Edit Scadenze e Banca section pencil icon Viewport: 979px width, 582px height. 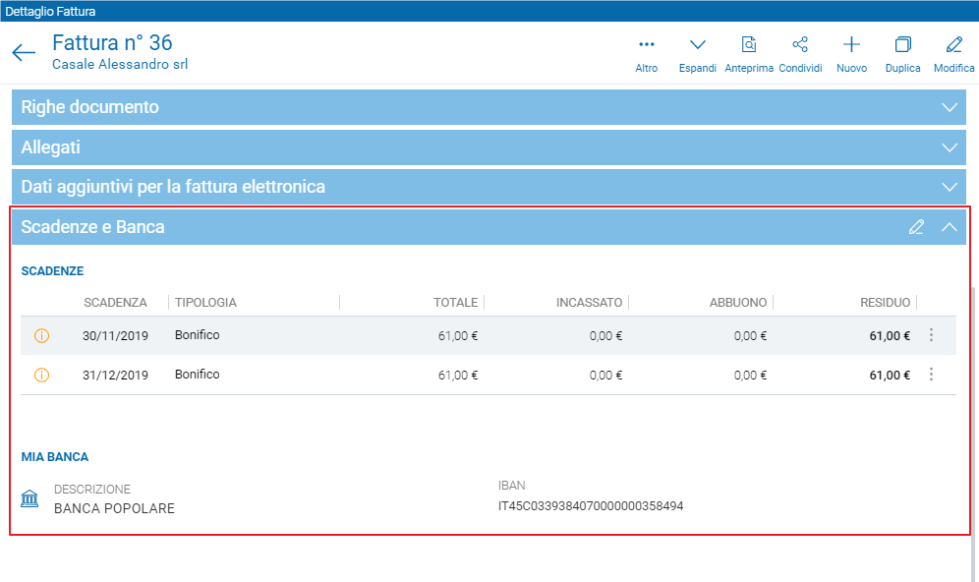(x=916, y=227)
